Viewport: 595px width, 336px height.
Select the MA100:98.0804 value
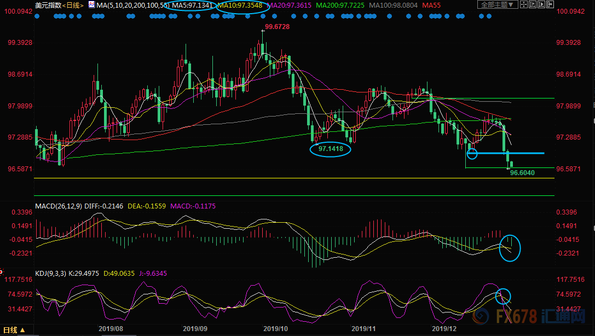coord(393,5)
